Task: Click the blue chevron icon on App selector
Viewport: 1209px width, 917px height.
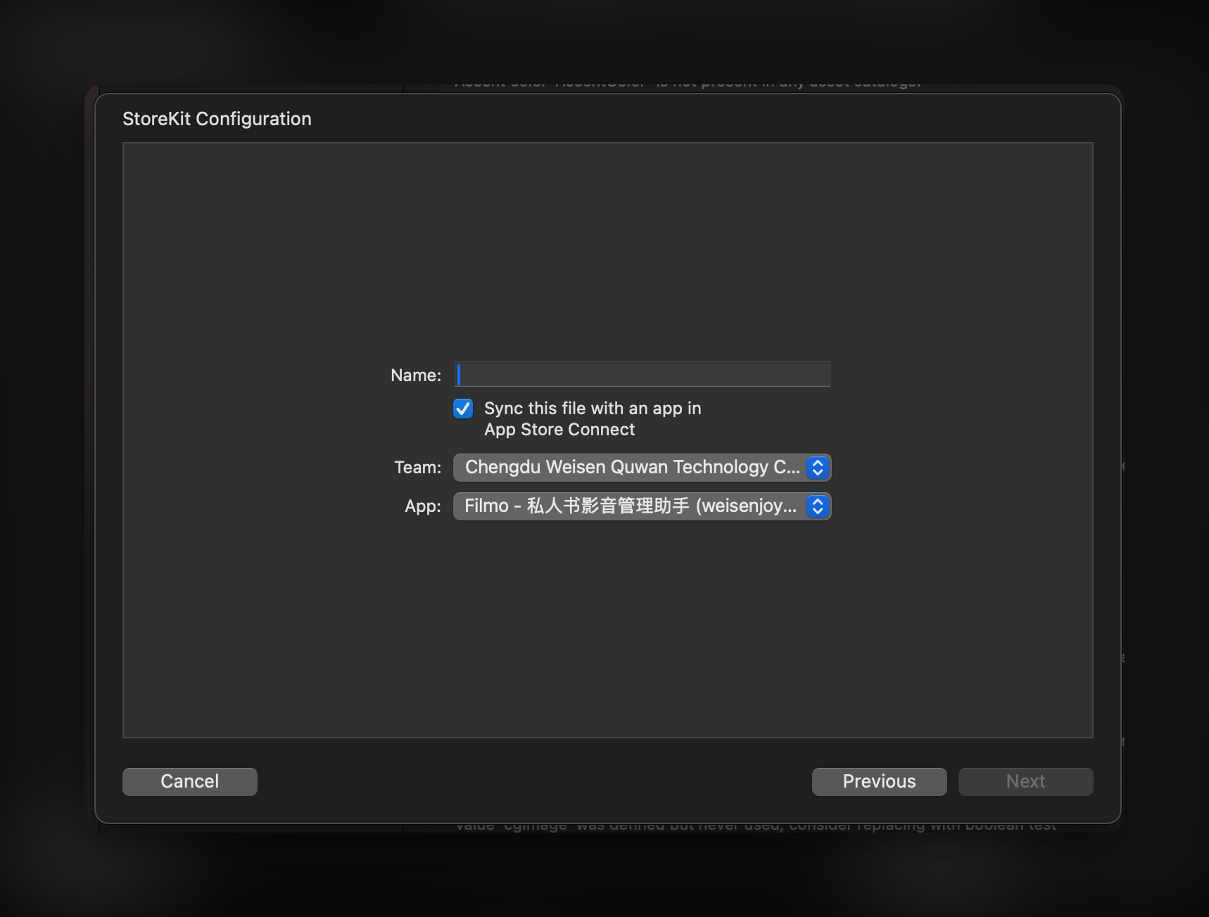Action: point(817,506)
